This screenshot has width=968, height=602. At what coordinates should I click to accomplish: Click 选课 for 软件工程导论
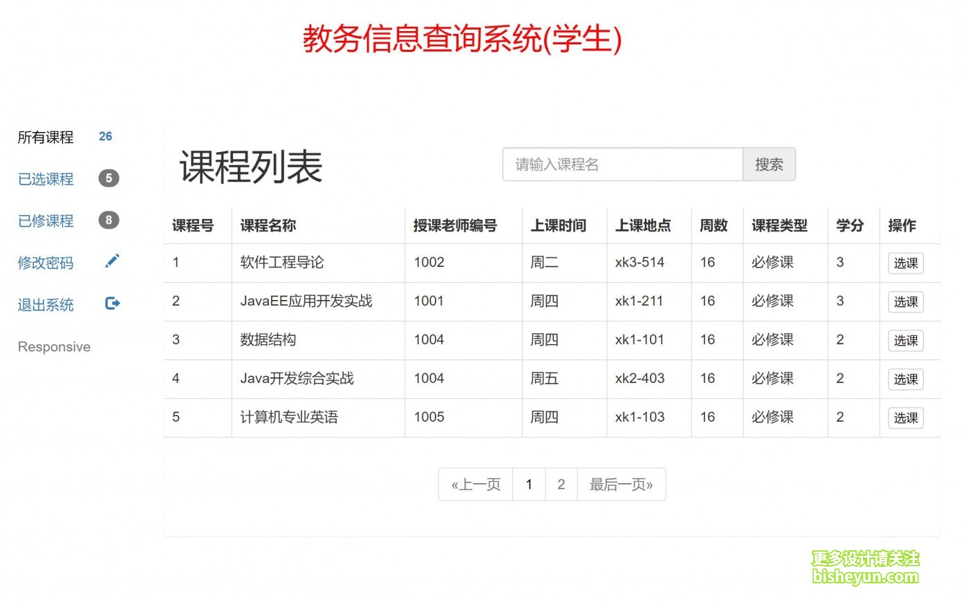click(x=905, y=263)
